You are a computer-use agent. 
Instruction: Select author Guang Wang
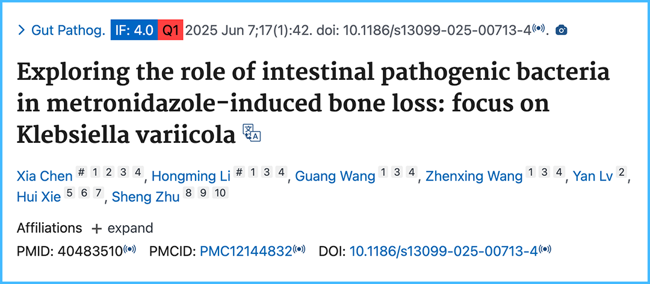point(335,177)
